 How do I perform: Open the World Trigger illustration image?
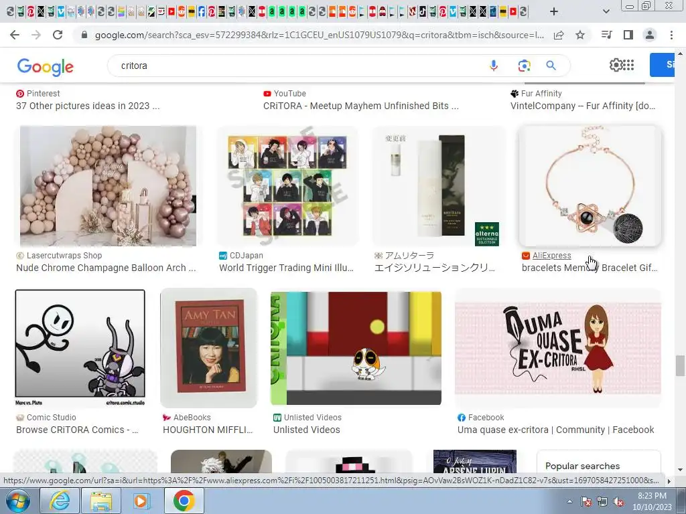[x=287, y=186]
